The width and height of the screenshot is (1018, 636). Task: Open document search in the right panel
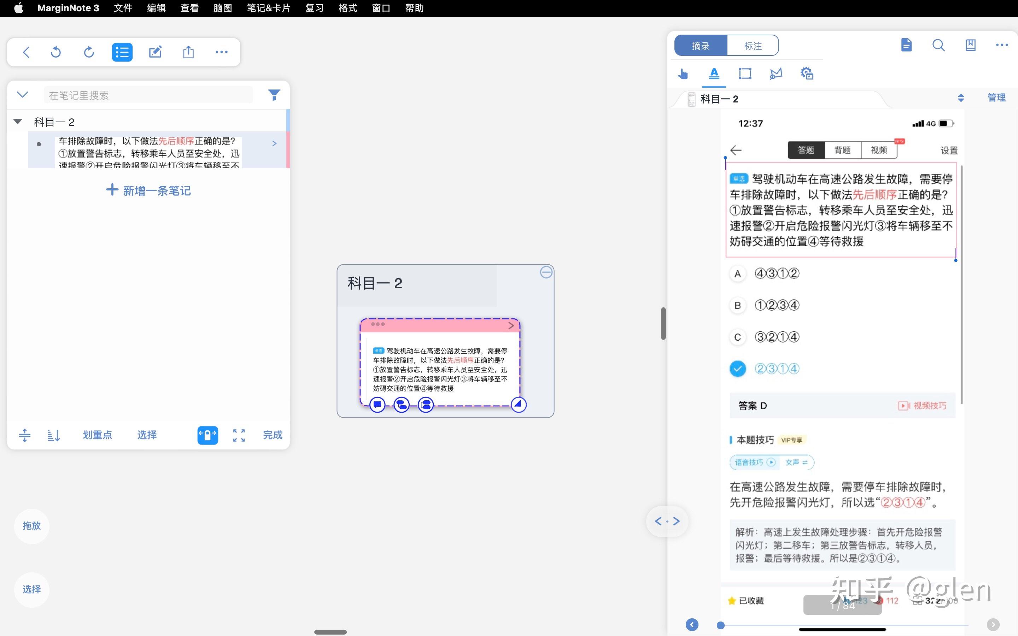pos(938,46)
